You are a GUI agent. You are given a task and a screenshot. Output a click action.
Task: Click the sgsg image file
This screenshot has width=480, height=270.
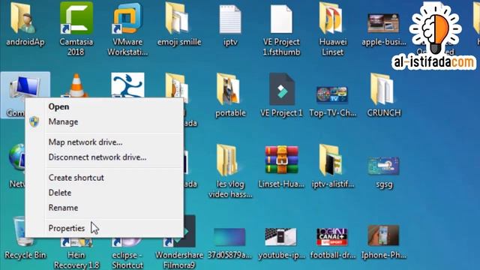point(383,166)
